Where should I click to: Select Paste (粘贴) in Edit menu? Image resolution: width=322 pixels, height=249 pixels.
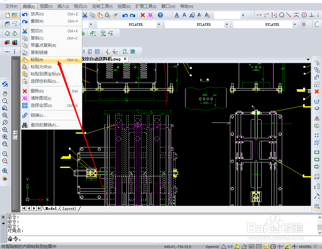tap(51, 60)
